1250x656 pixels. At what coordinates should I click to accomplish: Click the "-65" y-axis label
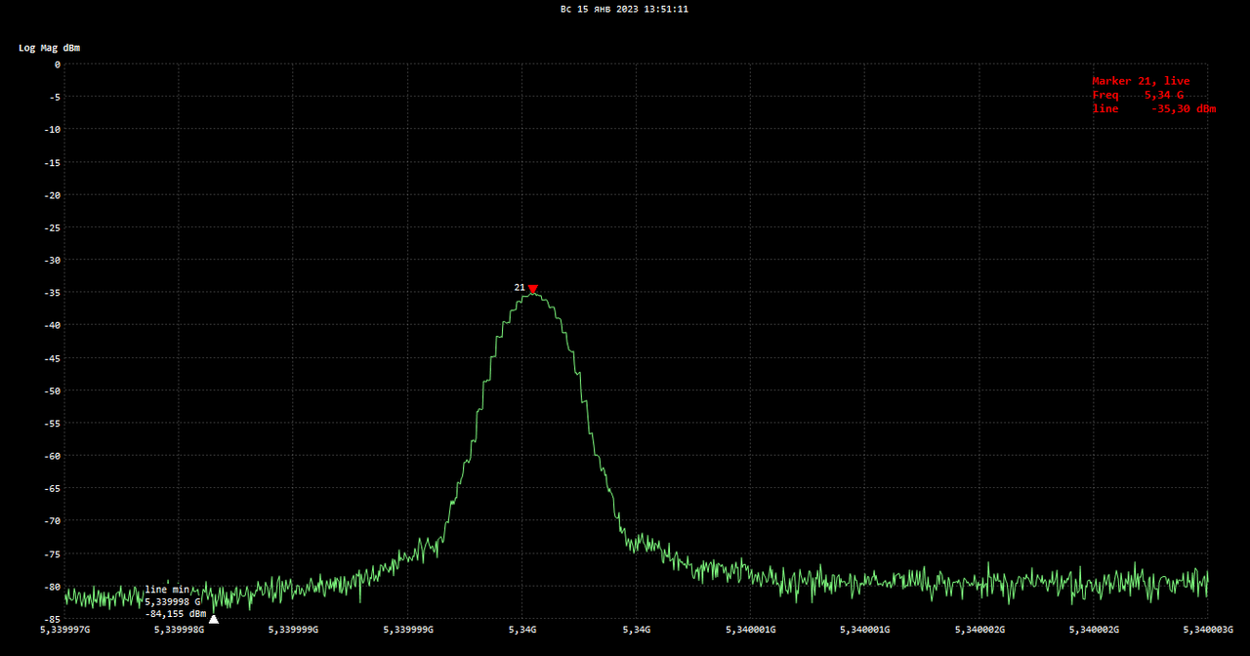(52, 489)
